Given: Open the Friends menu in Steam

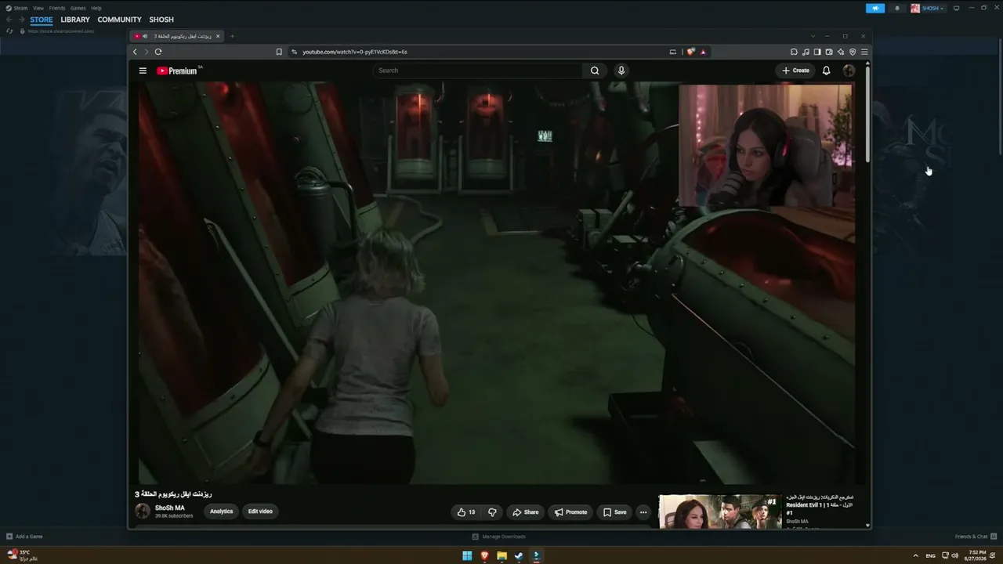Looking at the screenshot, I should [57, 8].
